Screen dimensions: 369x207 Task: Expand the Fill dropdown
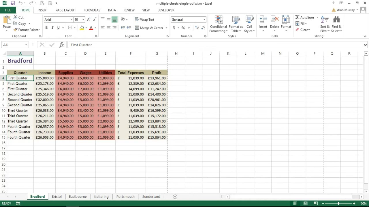306,24
